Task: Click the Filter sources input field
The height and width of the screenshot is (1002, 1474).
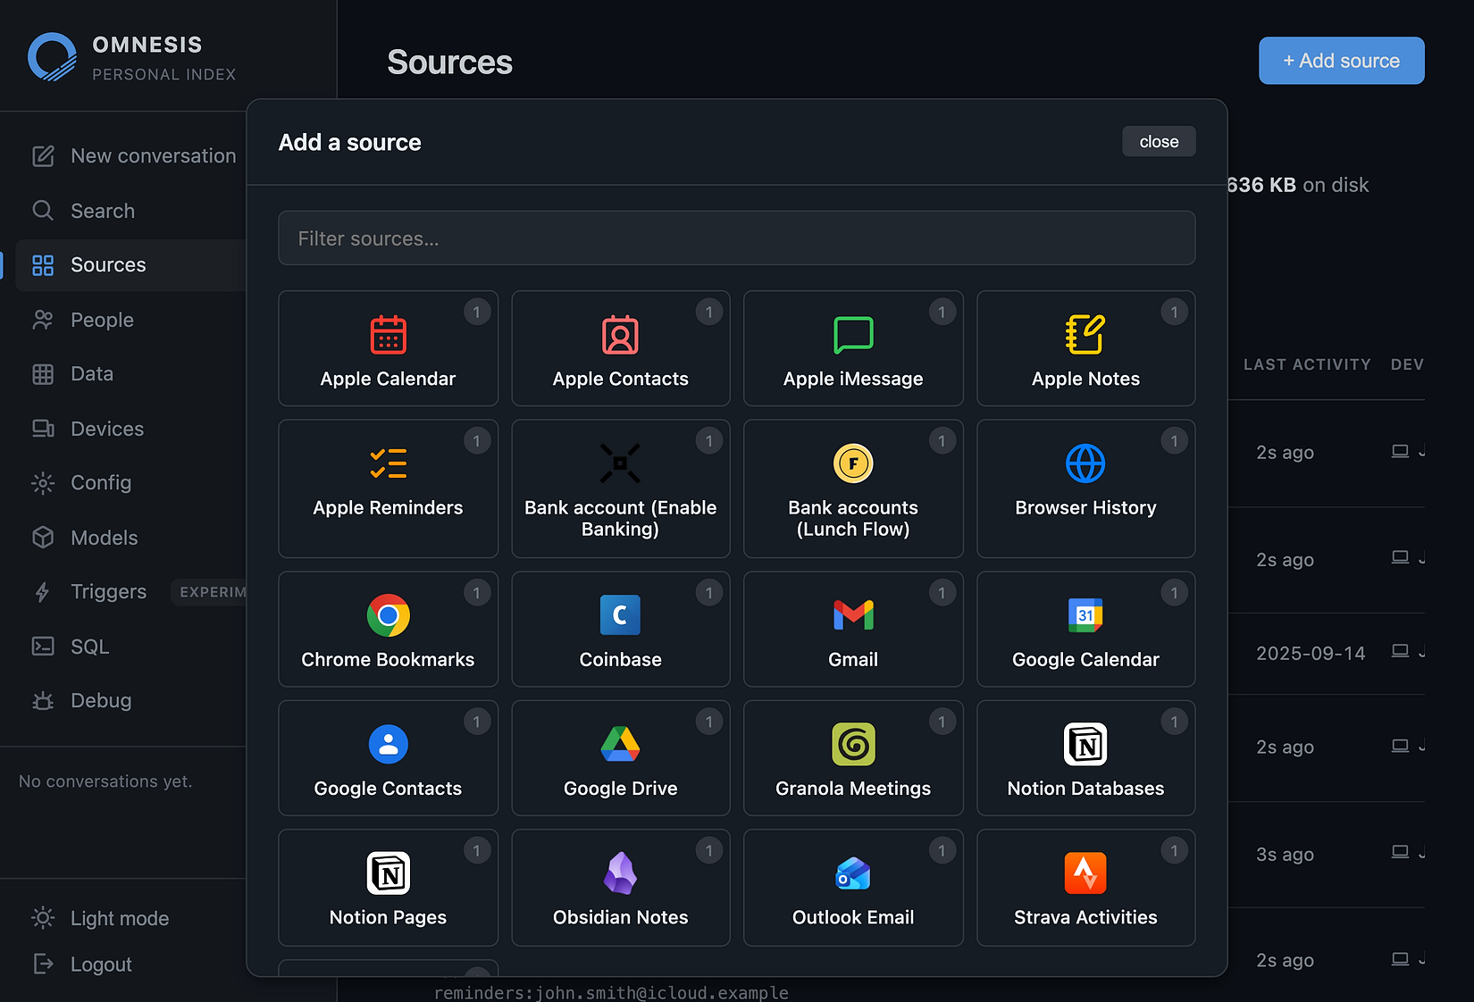Action: coord(736,238)
